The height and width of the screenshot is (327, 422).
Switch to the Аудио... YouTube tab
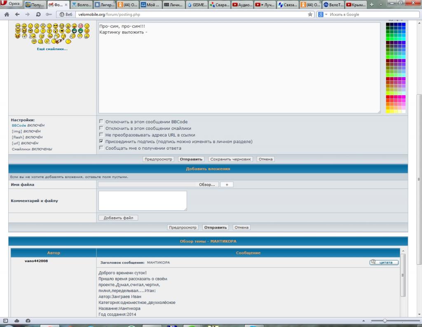point(243,5)
